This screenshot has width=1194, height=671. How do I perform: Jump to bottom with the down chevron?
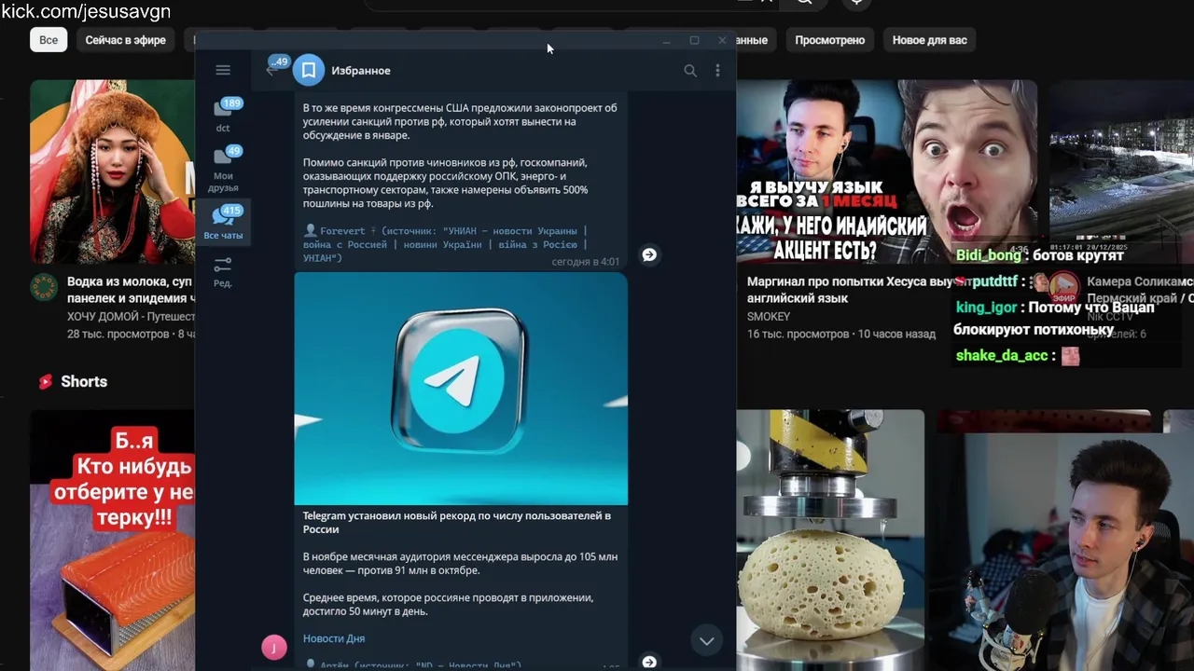point(707,640)
